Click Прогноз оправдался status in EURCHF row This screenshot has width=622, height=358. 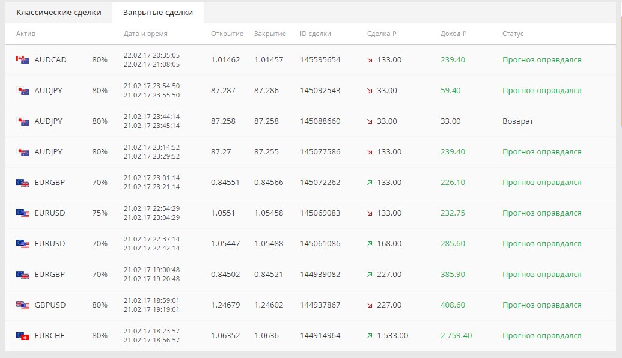[x=541, y=336]
